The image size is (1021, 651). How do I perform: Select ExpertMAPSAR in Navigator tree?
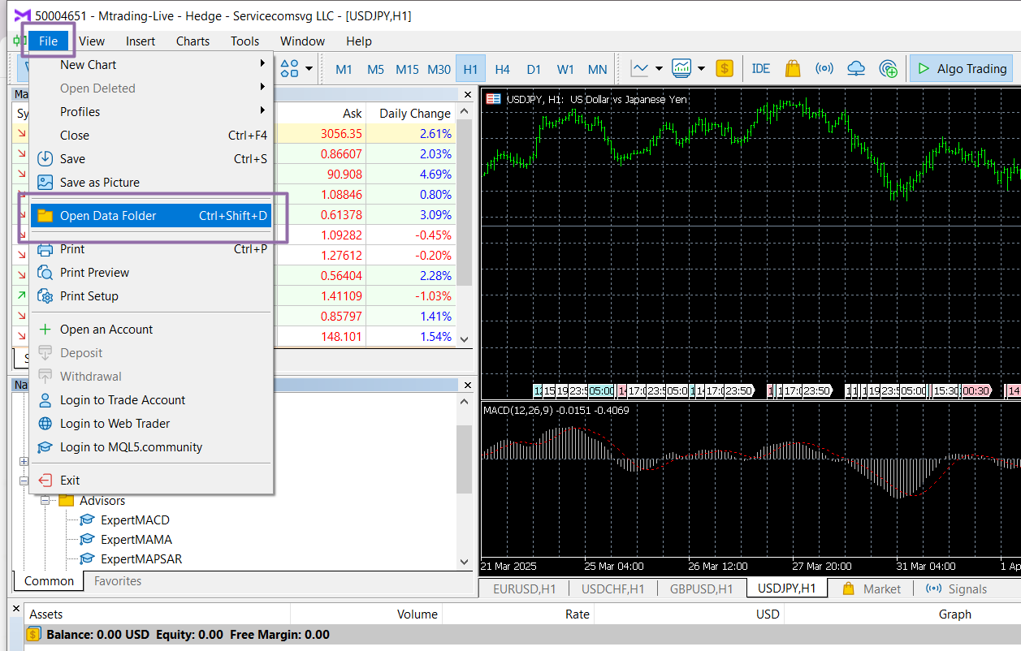[x=141, y=559]
